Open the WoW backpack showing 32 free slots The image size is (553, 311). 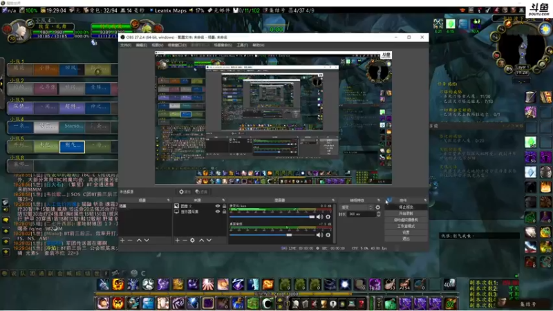point(451,303)
